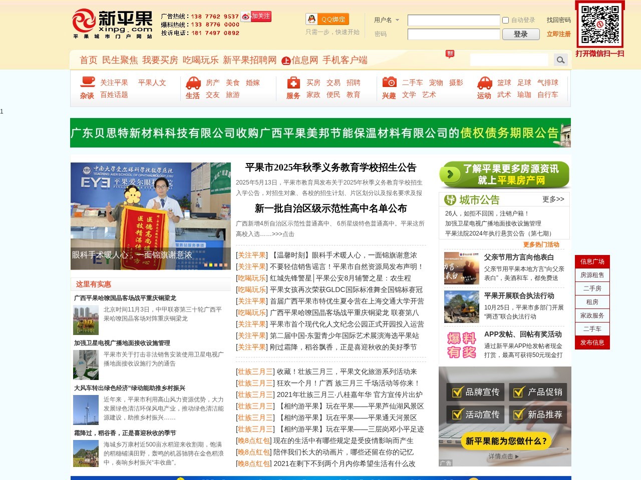Click green arrow on 平果房产网 banner
Screen dimensions: 641x480
coord(450,174)
